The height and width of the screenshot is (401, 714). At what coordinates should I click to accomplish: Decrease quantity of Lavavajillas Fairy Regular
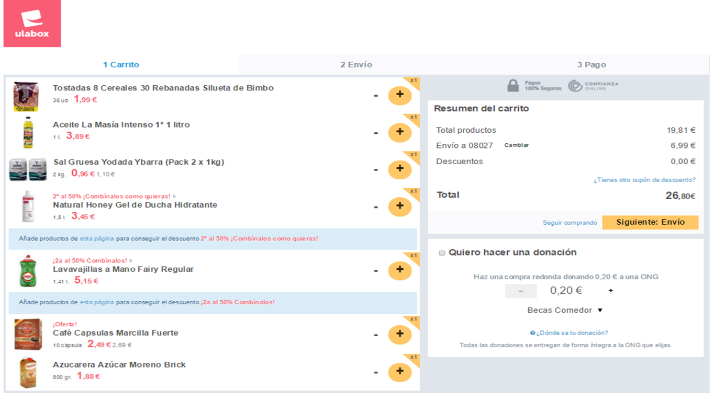(376, 271)
